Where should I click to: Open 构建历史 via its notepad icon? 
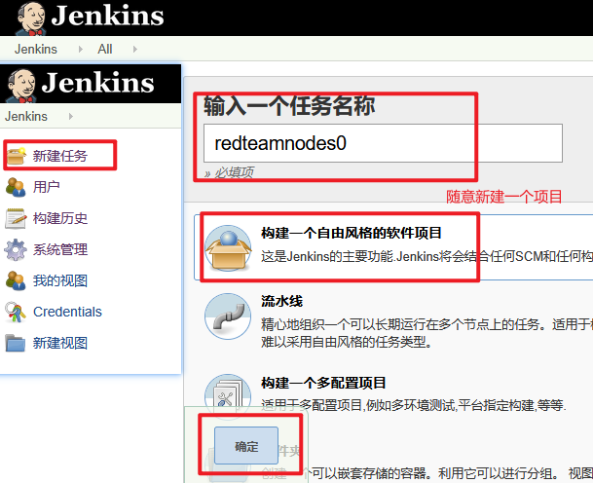coord(17,218)
